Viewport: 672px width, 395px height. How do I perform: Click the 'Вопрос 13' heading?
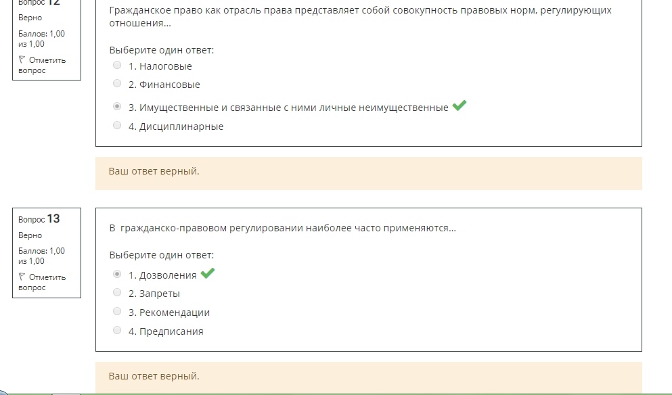39,219
